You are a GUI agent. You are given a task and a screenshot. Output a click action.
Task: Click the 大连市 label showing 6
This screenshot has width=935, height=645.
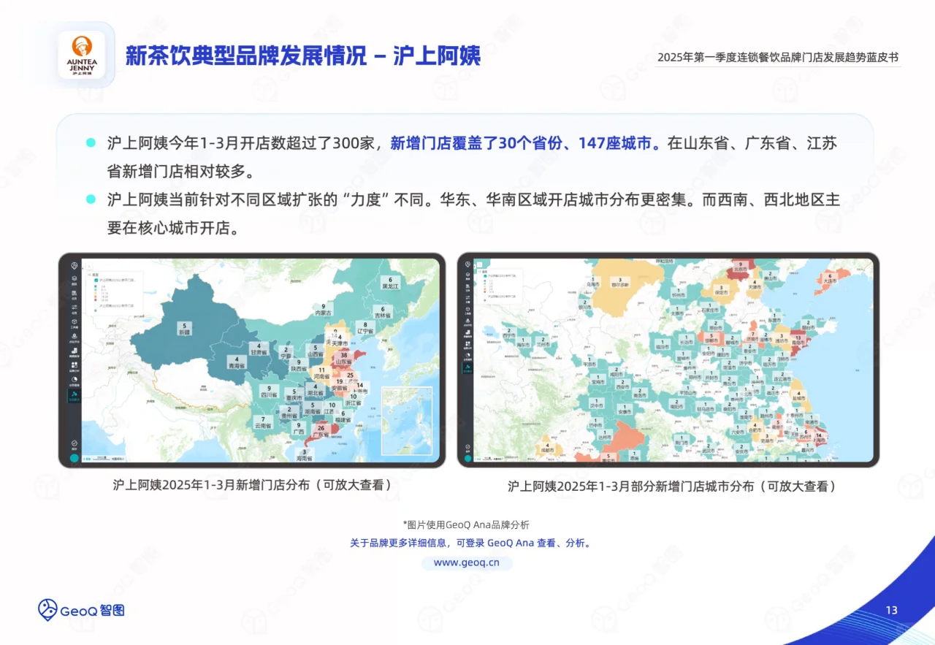829,278
